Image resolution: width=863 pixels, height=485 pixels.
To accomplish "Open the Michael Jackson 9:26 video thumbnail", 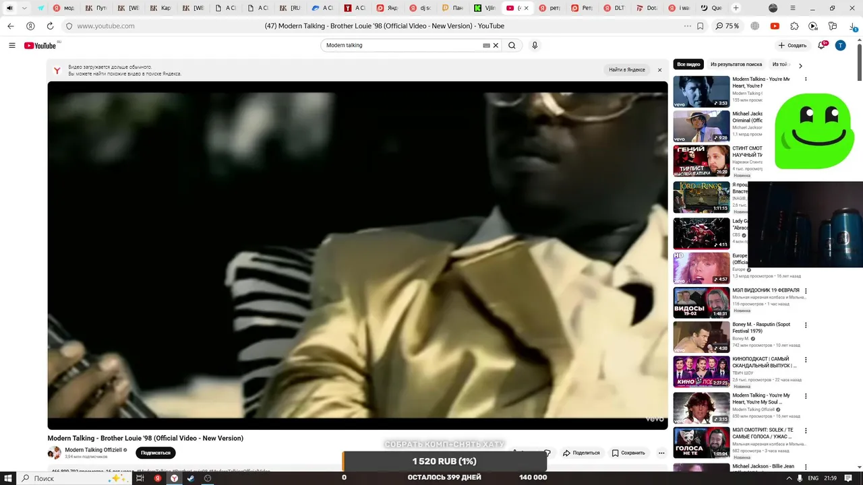I will coord(701,127).
